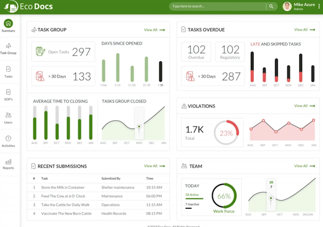The image size is (323, 227).
Task: Click the 'Time' column header
Action: coord(150,179)
